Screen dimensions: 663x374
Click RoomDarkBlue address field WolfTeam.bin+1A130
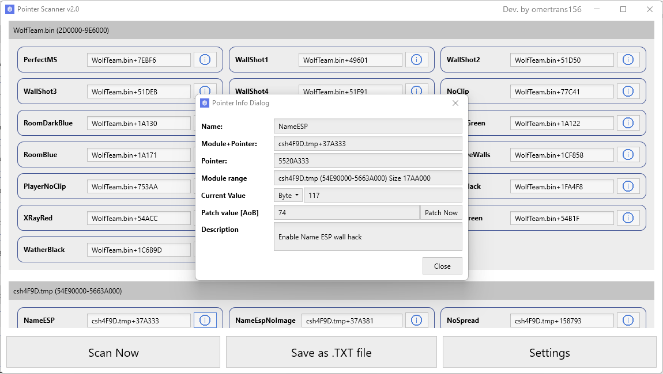(139, 123)
